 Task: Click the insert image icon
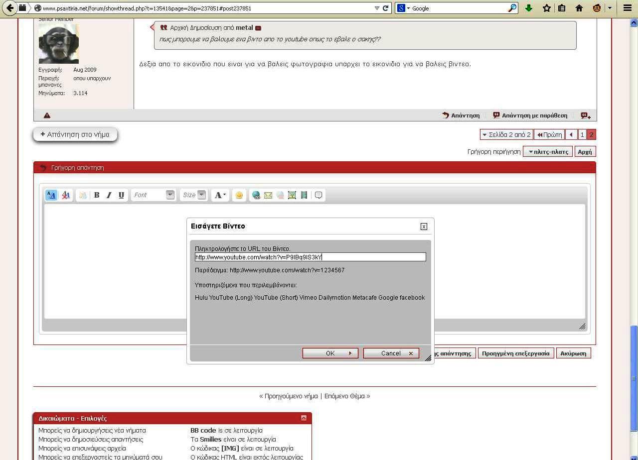(292, 195)
